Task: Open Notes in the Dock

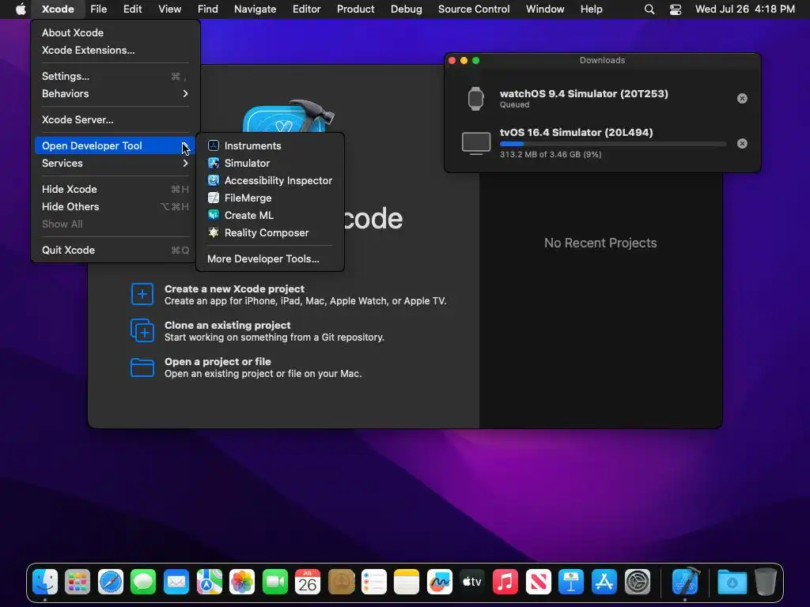Action: tap(407, 582)
